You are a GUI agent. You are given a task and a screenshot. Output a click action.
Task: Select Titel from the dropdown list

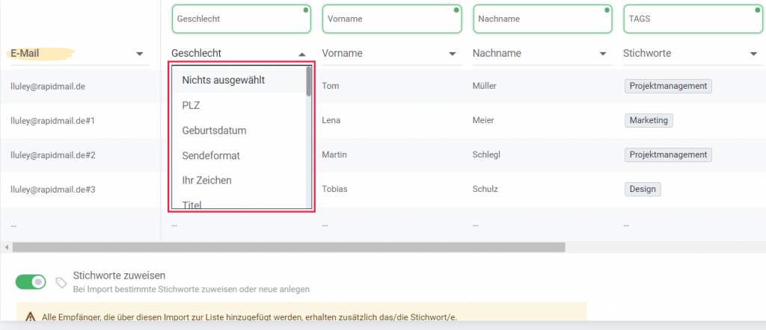pos(192,204)
